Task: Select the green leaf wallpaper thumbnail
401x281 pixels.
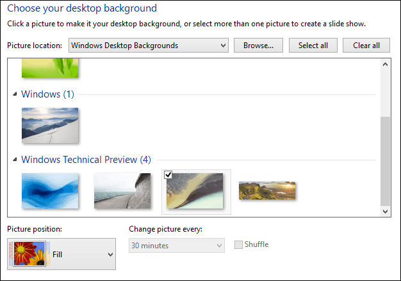Action: point(50,68)
